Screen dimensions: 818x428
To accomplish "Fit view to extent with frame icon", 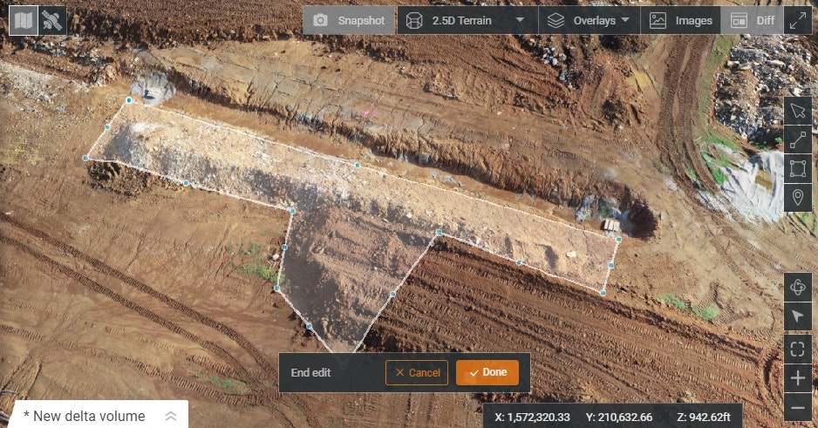I will (x=797, y=350).
